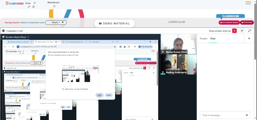Close the Live 1:1 Public Speaking tab
This screenshot has height=120, width=257.
pos(86,42)
